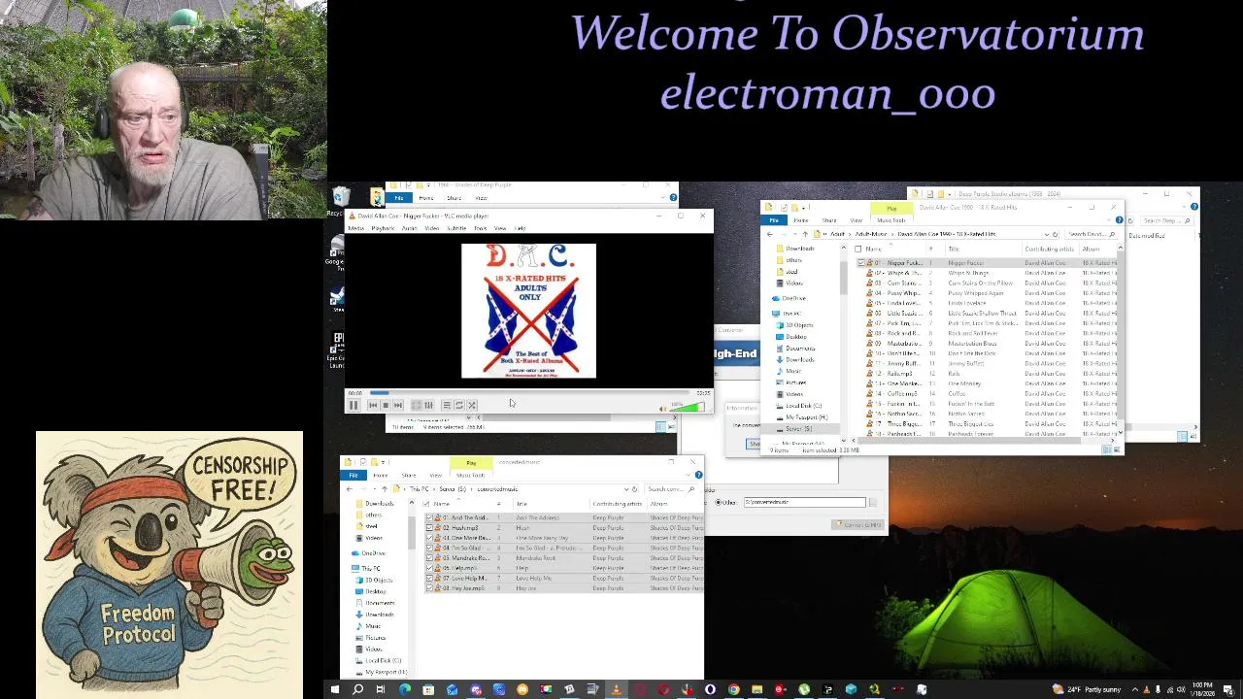1243x699 pixels.
Task: Pause playback in VLC media player
Action: [x=353, y=405]
